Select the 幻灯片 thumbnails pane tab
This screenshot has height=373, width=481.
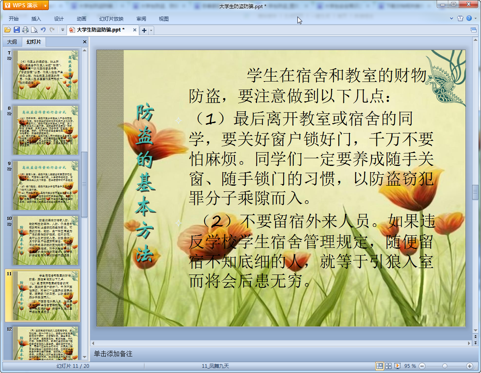(x=34, y=42)
